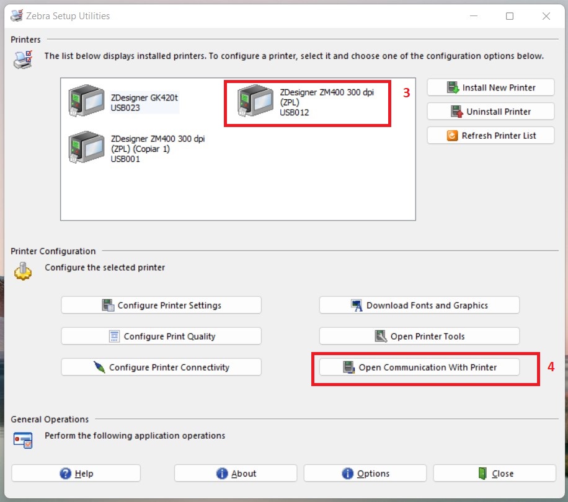This screenshot has height=502, width=568.
Task: Click the ZDesigner ZM400 300 dpi USB012 label
Action: [x=326, y=102]
